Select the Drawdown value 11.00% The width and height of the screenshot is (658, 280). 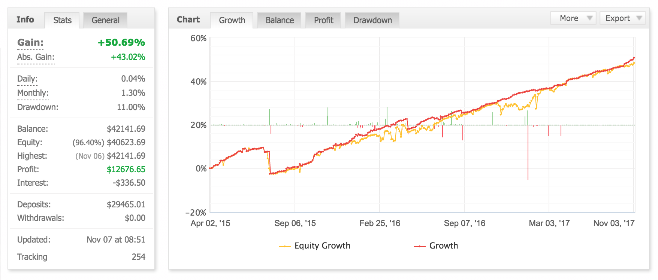[x=131, y=107]
